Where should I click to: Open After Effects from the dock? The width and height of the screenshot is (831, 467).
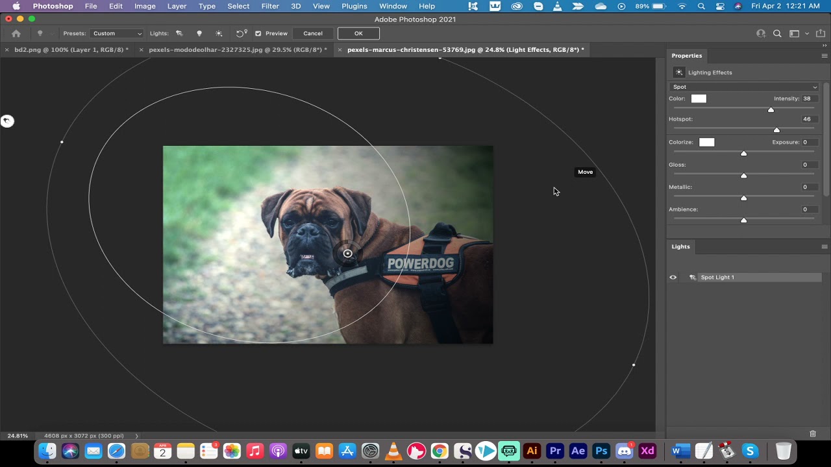578,451
